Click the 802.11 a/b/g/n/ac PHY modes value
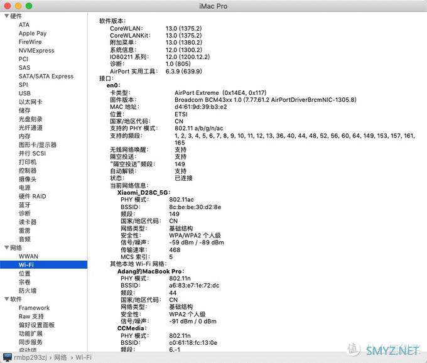 coord(199,128)
